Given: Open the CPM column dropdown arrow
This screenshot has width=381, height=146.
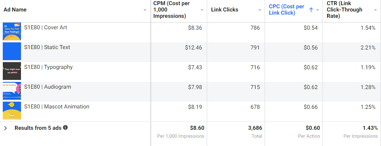Looking at the screenshot, I should pos(202,10).
